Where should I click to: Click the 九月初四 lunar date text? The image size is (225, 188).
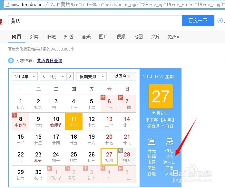pyautogui.click(x=160, y=114)
